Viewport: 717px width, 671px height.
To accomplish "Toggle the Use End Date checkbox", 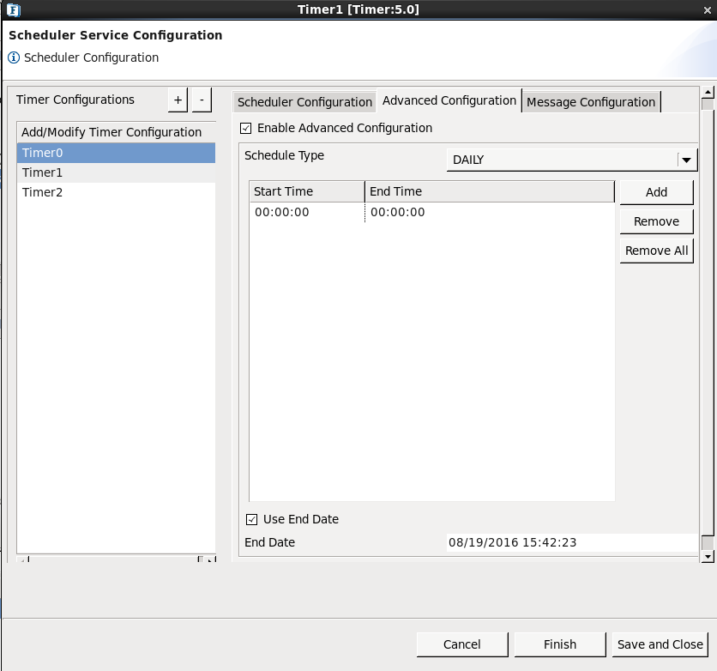I will click(252, 519).
